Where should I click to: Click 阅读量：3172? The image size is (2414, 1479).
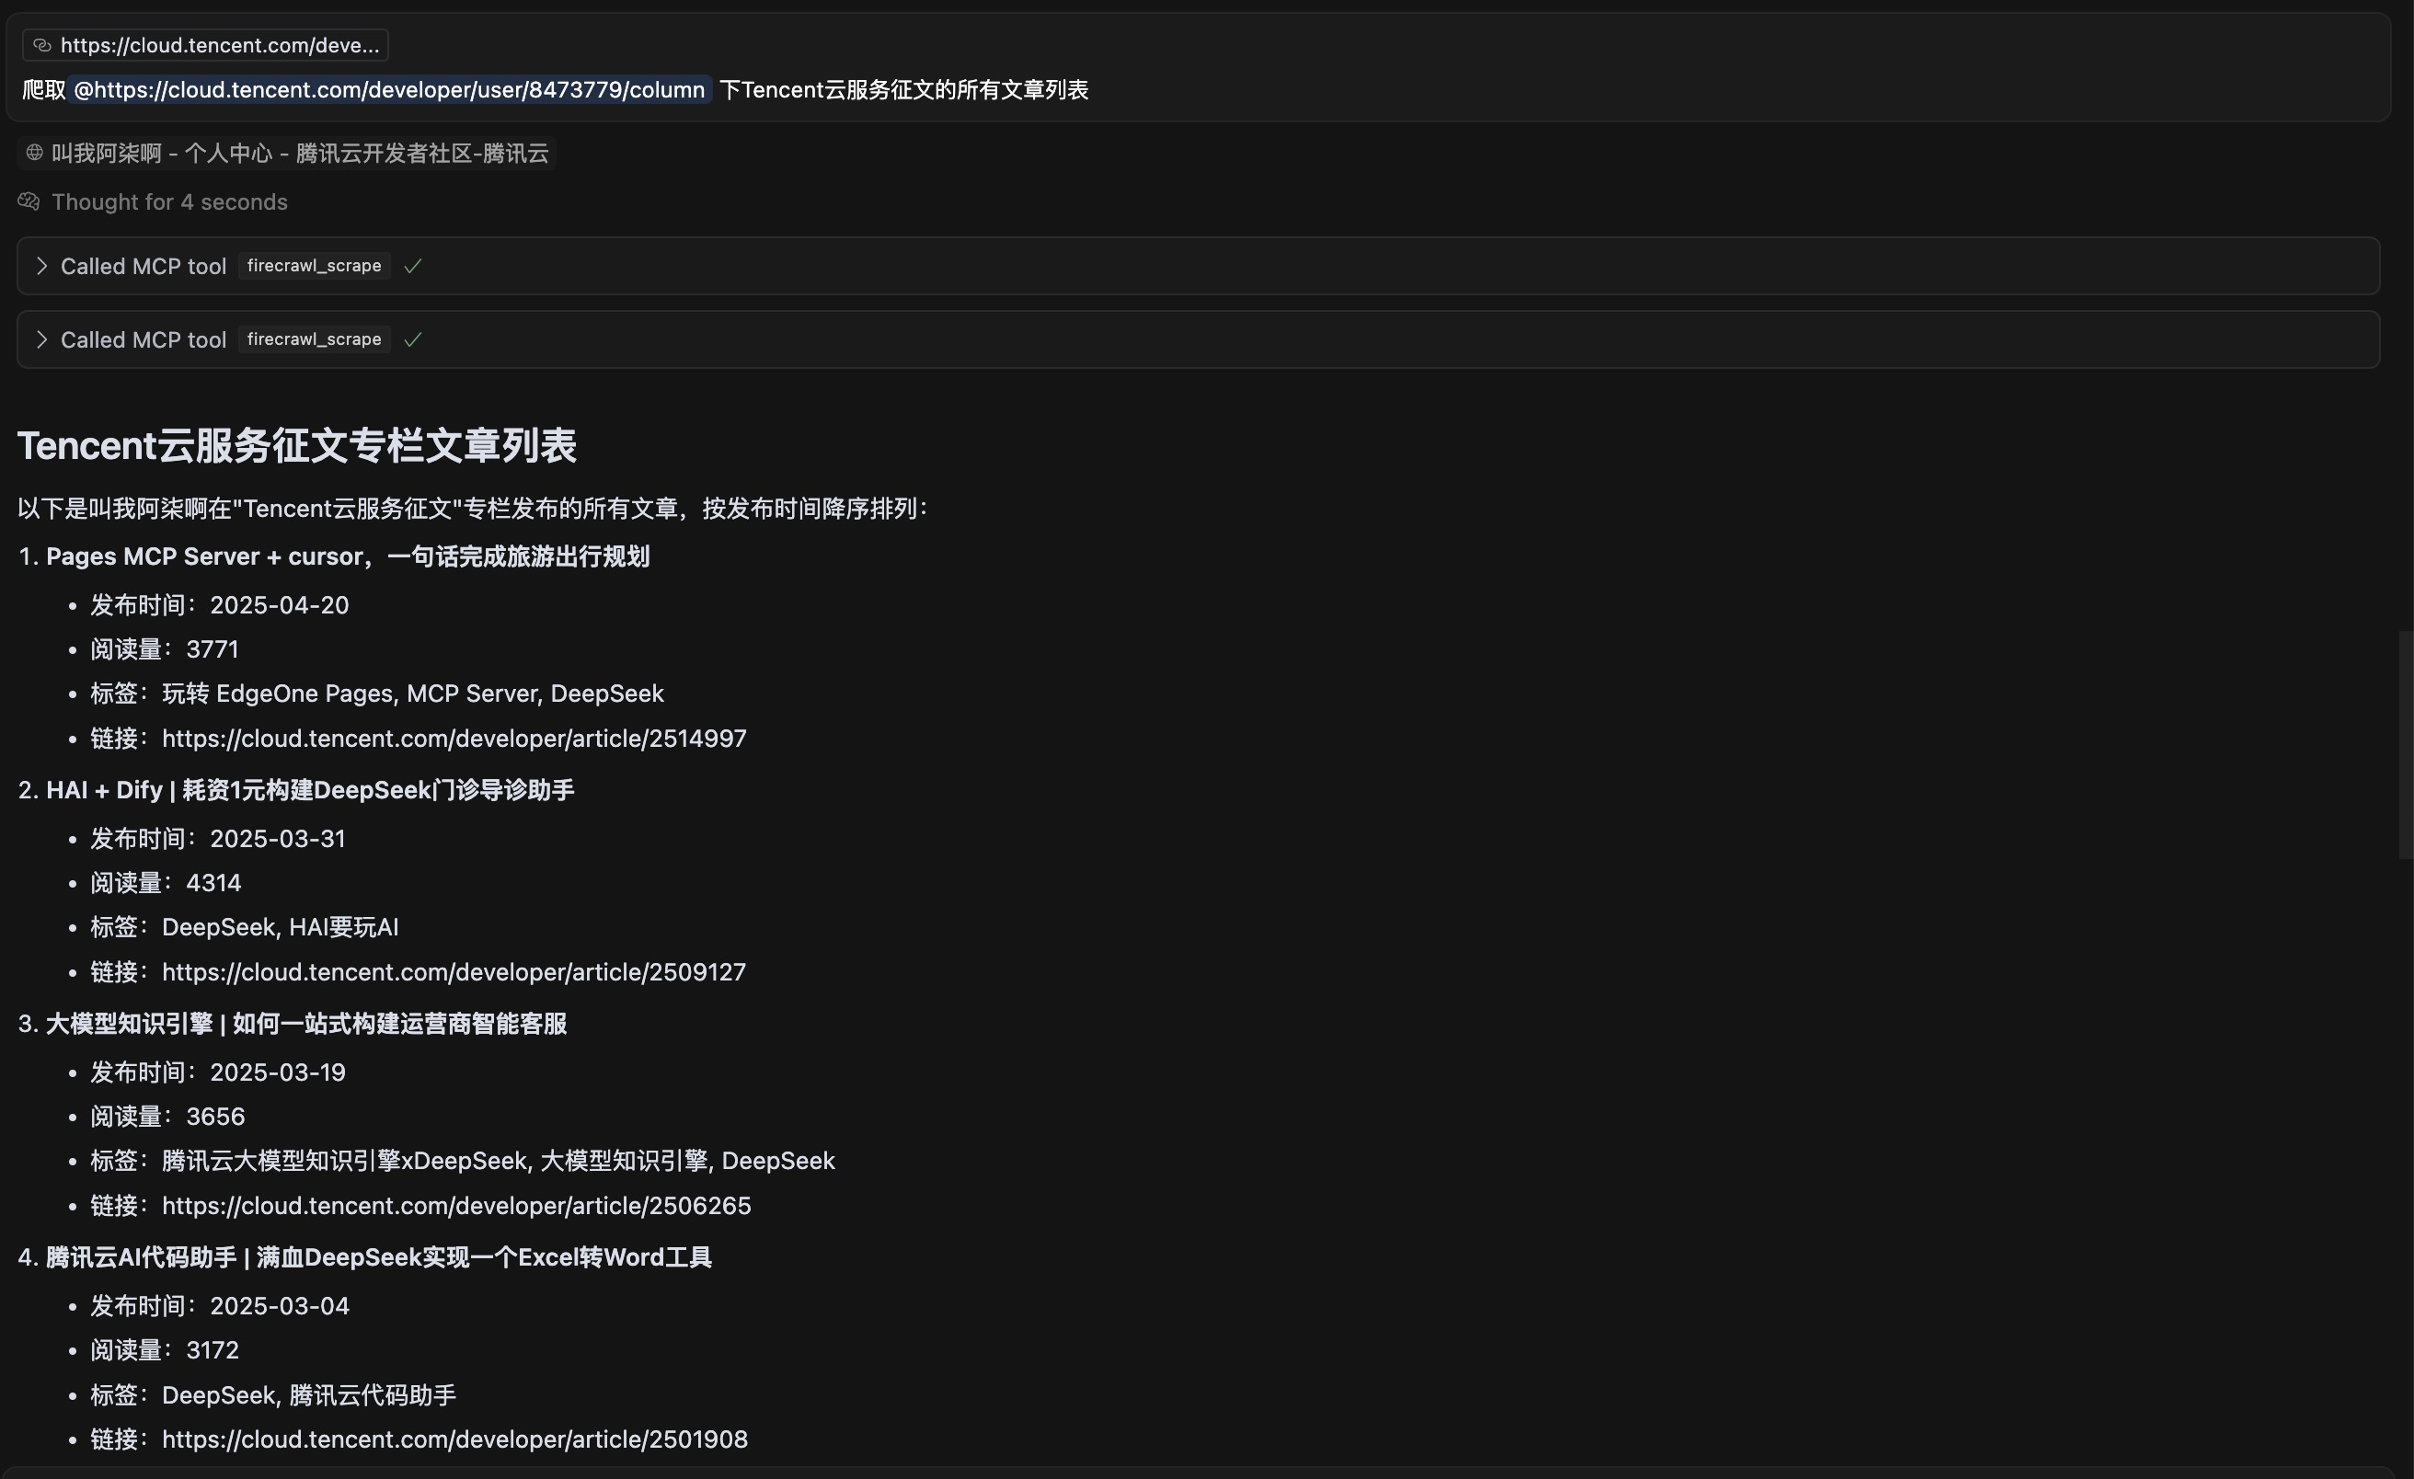click(x=165, y=1349)
